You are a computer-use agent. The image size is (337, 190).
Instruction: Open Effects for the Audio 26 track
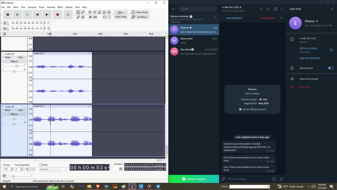(x=14, y=114)
